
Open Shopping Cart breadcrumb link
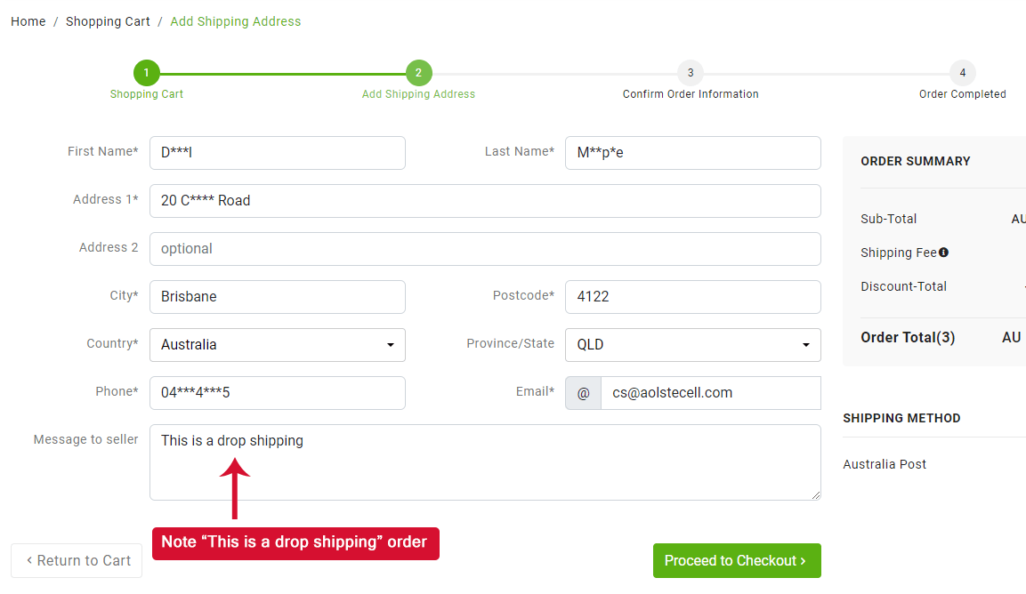(108, 21)
